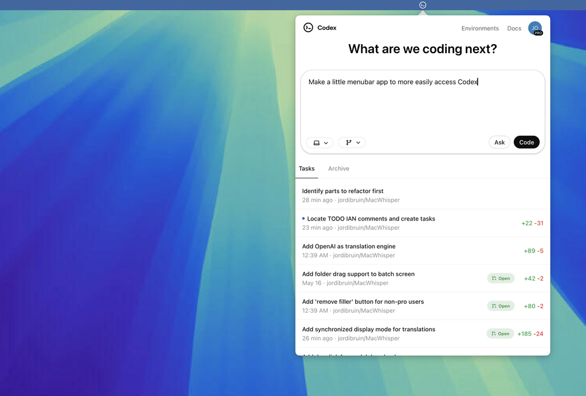
Task: Click the +89 -5 diff stats
Action: coord(534,251)
